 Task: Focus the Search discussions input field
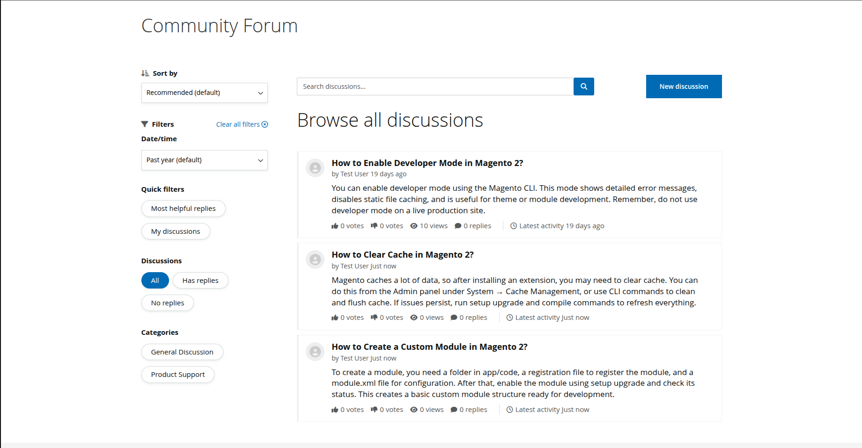(x=435, y=87)
